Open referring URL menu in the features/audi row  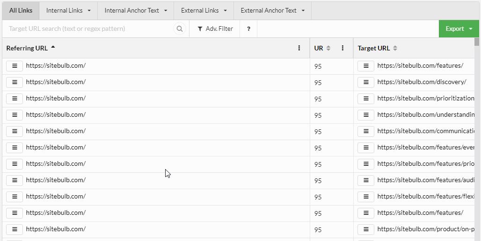coord(15,180)
